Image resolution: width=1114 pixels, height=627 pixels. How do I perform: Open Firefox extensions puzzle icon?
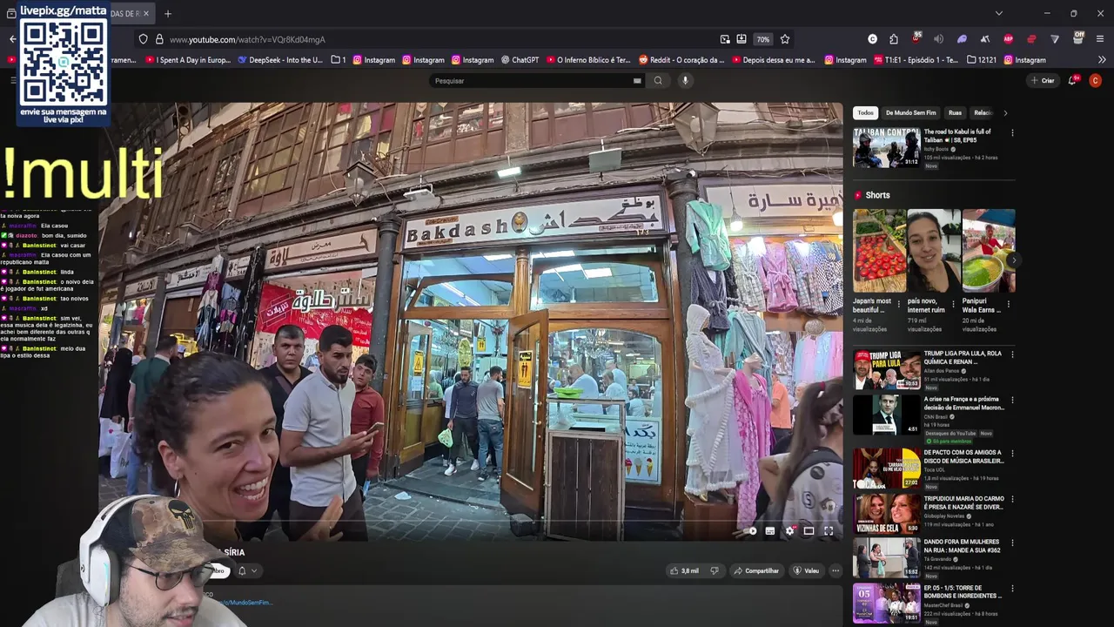click(x=894, y=39)
